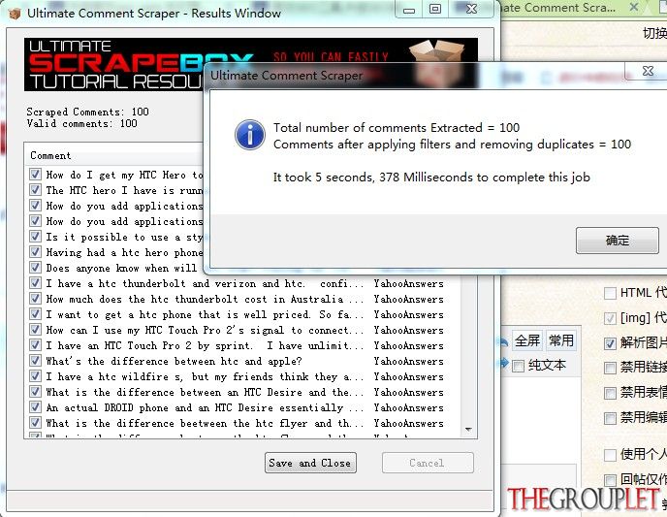Select the 'What is the difference between an HTC Desire' row text
667x517 pixels.
pyautogui.click(x=204, y=392)
